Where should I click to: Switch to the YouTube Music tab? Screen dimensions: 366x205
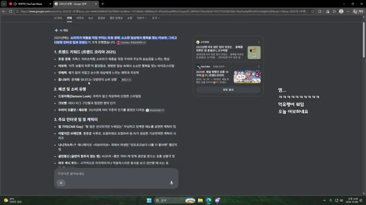[30, 4]
